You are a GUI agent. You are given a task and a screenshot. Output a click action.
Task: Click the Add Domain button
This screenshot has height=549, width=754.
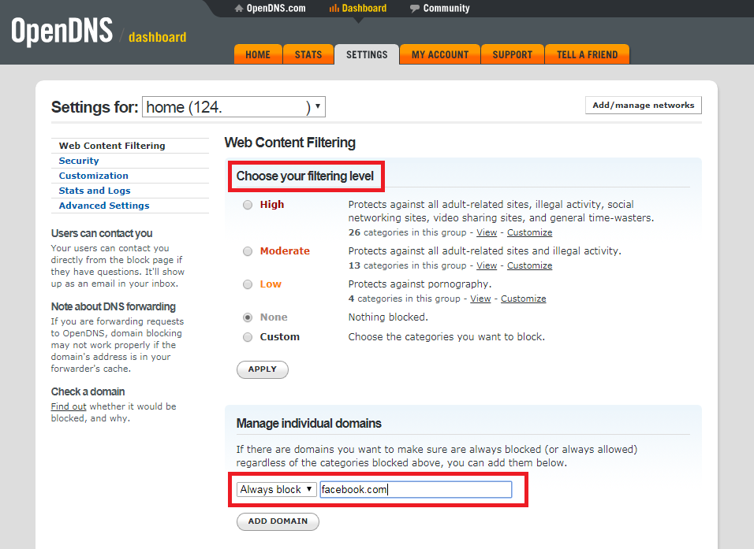tap(278, 521)
